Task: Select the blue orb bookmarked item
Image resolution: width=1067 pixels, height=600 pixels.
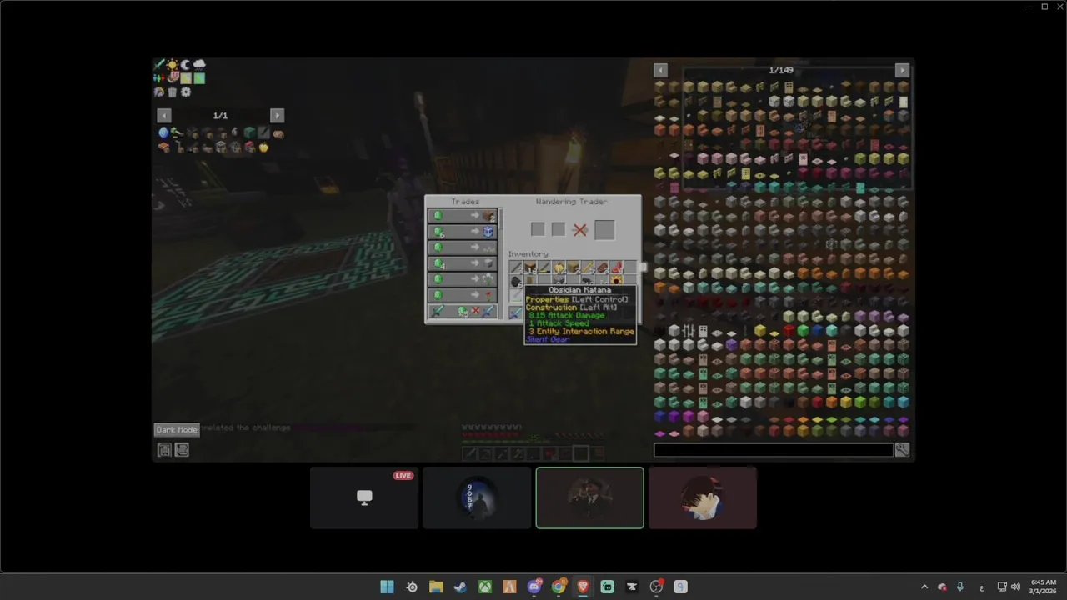Action: point(163,132)
